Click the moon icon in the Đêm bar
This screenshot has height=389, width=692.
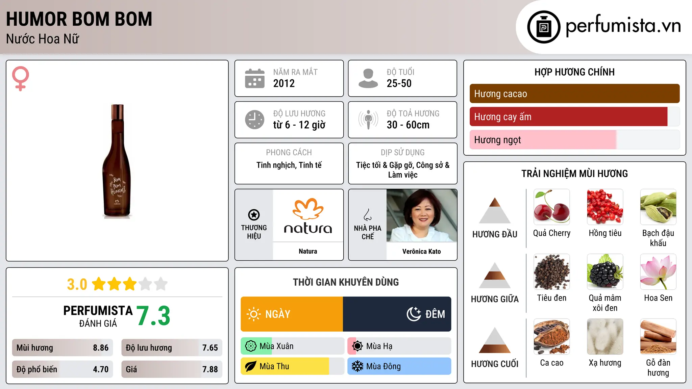414,314
